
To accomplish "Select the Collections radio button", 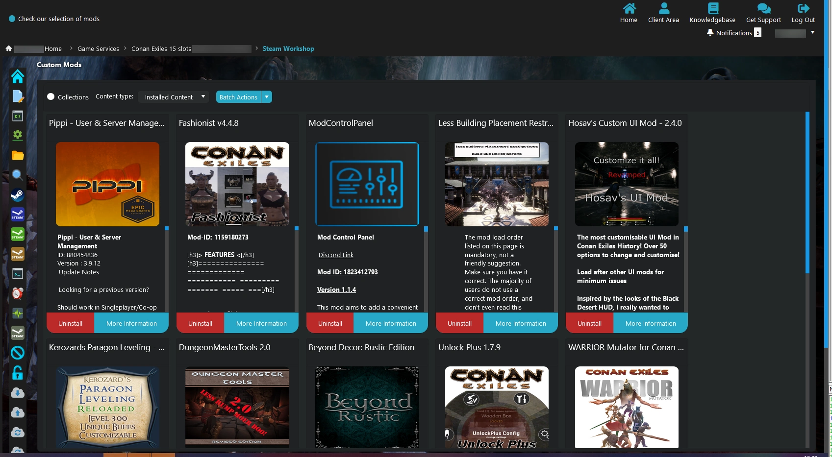I will pos(51,97).
